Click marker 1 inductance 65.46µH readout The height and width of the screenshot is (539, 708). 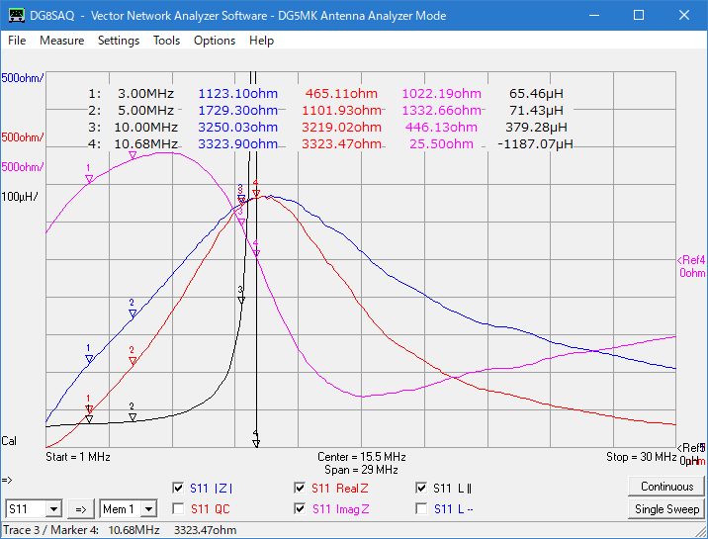click(x=536, y=93)
